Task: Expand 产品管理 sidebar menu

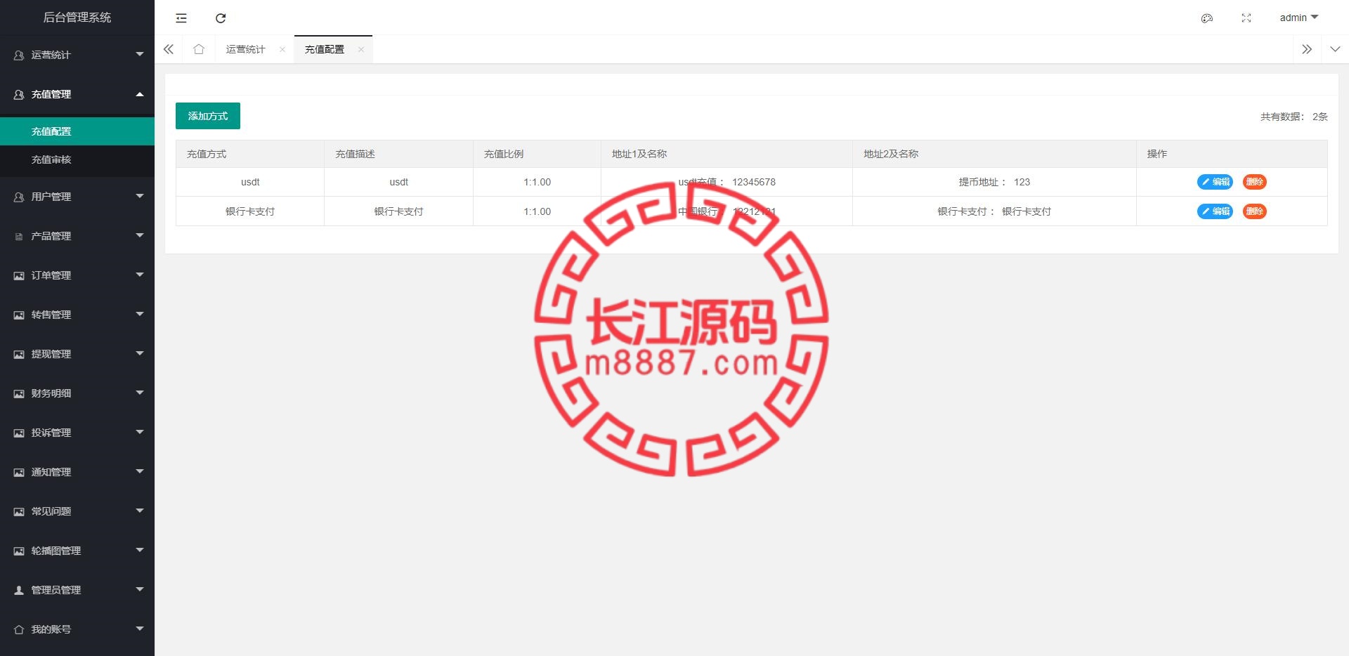Action: coord(77,236)
